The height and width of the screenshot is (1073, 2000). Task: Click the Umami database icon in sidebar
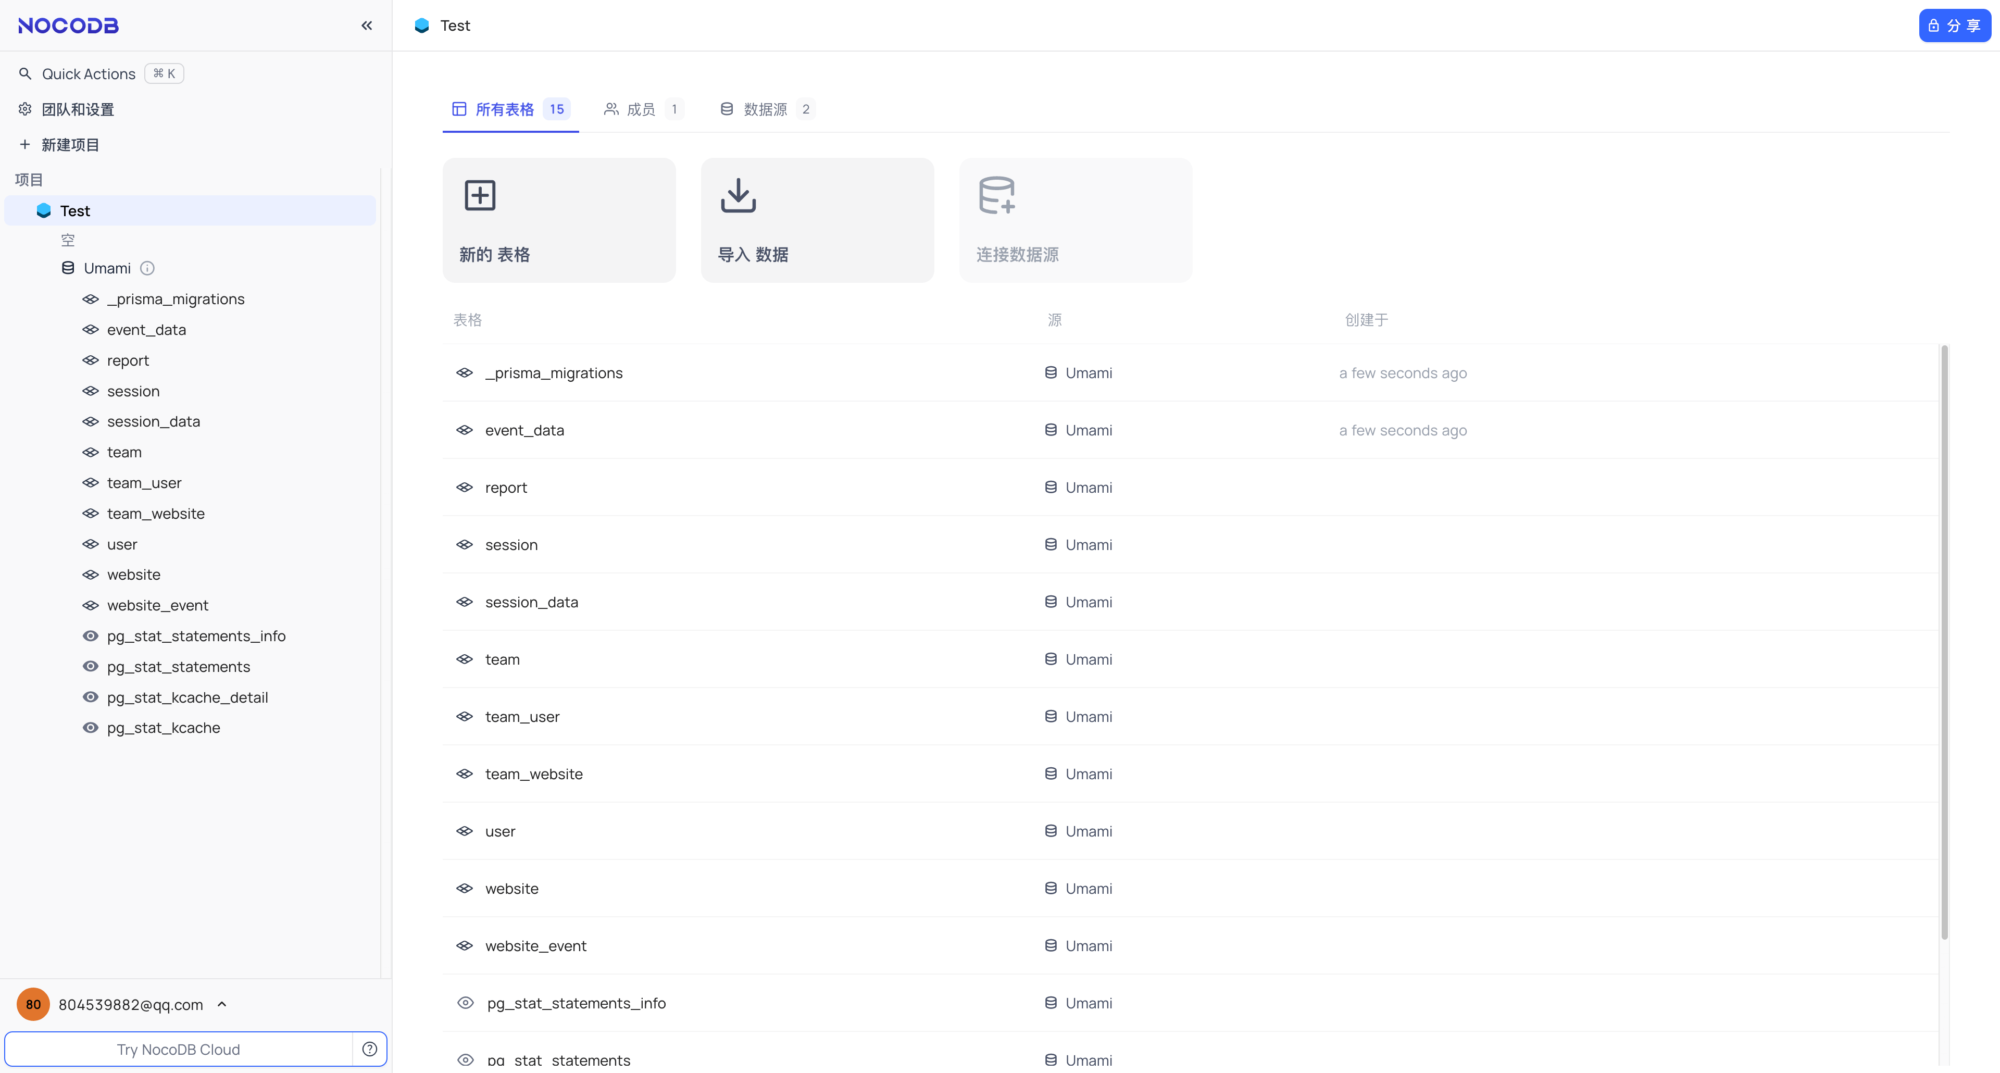[x=68, y=268]
